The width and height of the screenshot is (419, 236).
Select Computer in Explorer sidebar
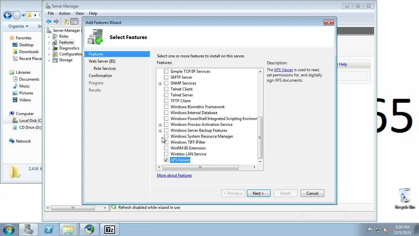[25, 113]
